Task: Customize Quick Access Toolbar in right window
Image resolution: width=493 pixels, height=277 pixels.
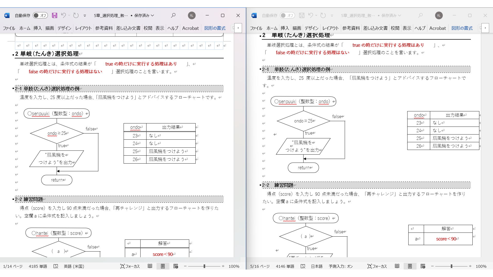Action: (x=332, y=16)
